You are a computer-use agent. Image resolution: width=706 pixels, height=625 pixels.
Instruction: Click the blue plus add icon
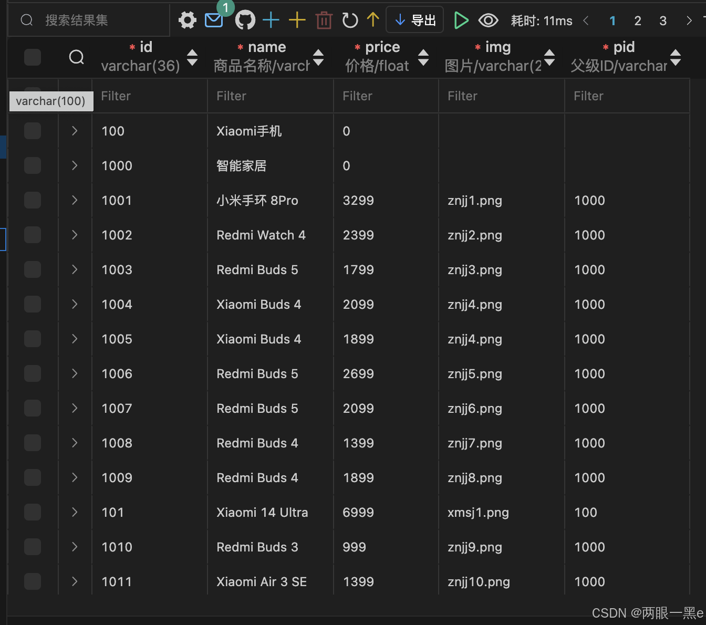[271, 20]
